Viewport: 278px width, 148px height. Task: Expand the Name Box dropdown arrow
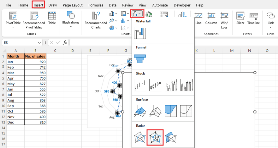[x=39, y=43]
